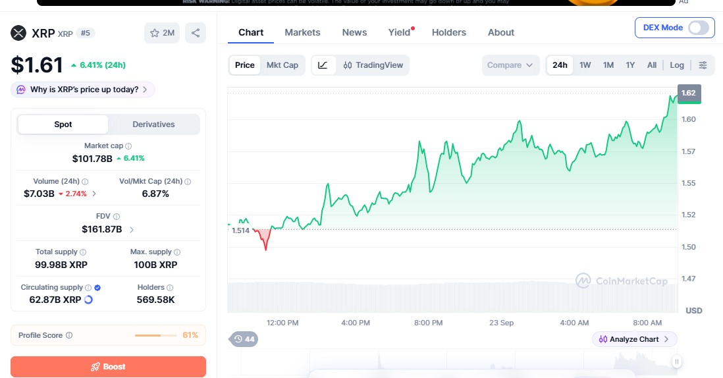Click Holders info icon

pos(170,288)
